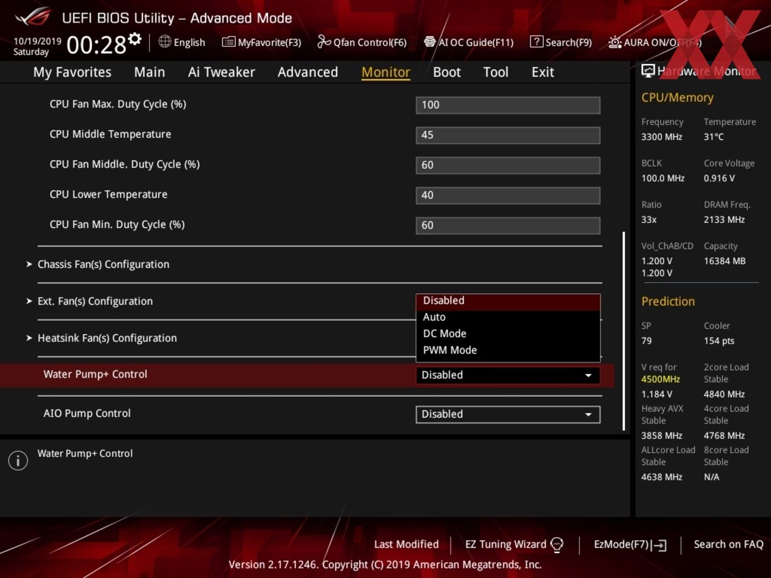Click the 4500MHz value
771x578 pixels.
[660, 379]
